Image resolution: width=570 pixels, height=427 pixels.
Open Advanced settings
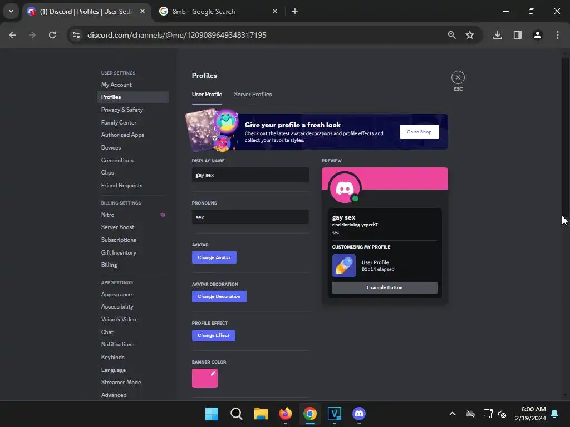tap(132, 395)
